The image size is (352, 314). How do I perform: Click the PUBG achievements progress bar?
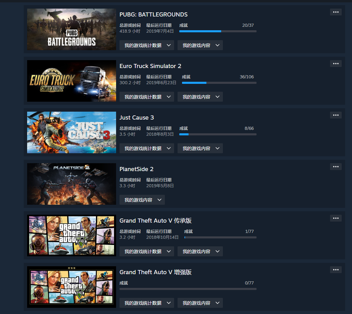(218, 32)
